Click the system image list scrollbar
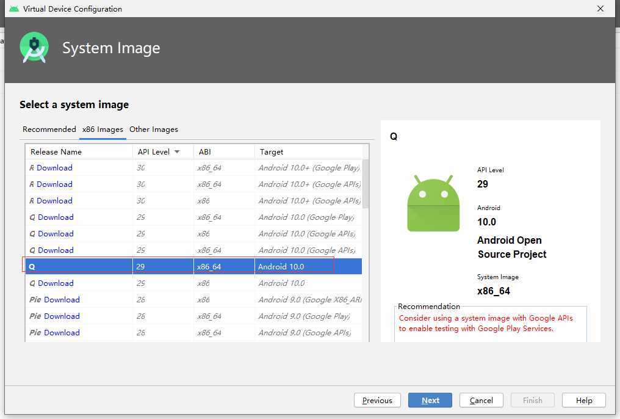This screenshot has width=620, height=419. 366,183
